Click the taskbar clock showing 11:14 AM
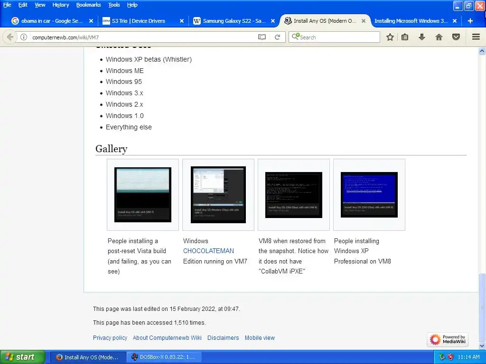This screenshot has width=486, height=364. pyautogui.click(x=468, y=357)
